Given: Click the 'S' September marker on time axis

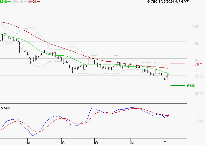Looking at the screenshot, I should pyautogui.click(x=63, y=143).
